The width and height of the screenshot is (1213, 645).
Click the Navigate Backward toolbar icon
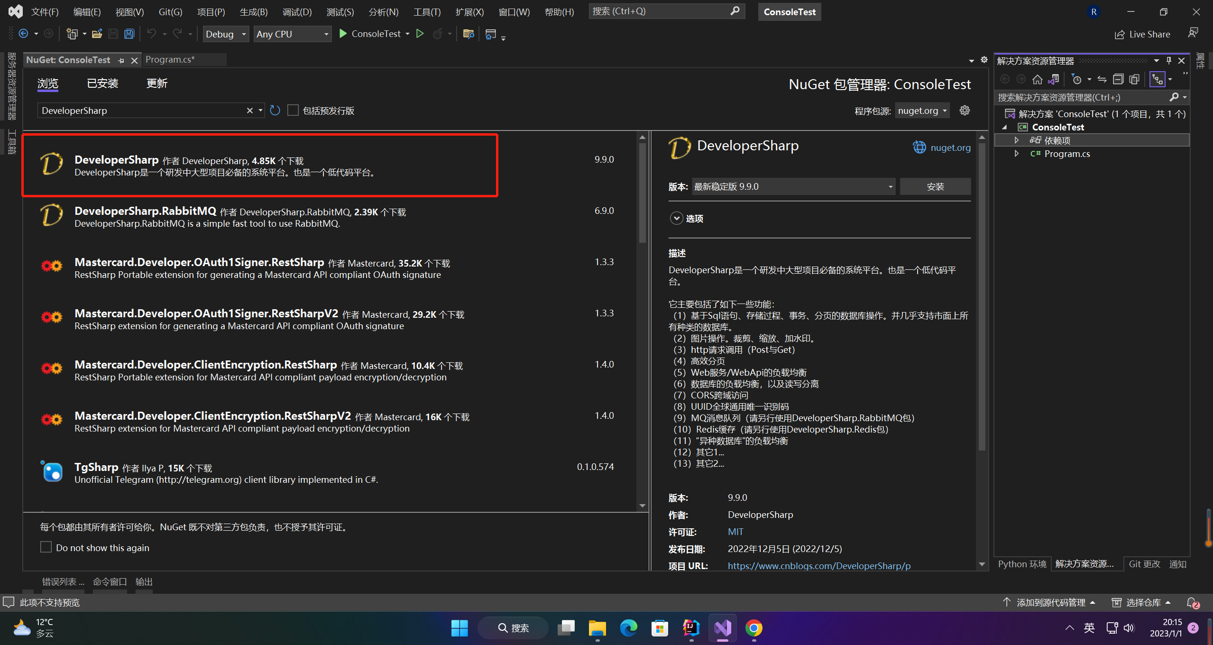click(23, 34)
